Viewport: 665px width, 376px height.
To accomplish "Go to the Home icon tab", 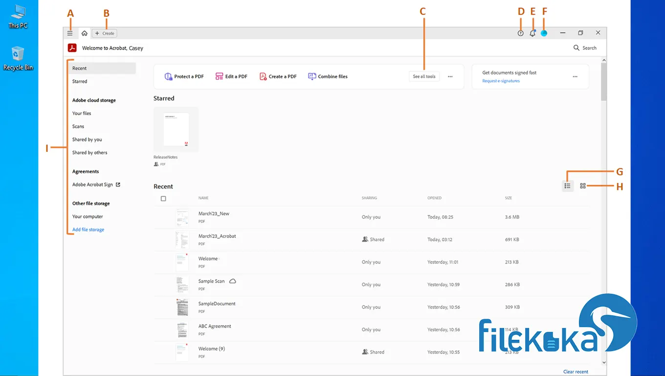I will pos(85,33).
